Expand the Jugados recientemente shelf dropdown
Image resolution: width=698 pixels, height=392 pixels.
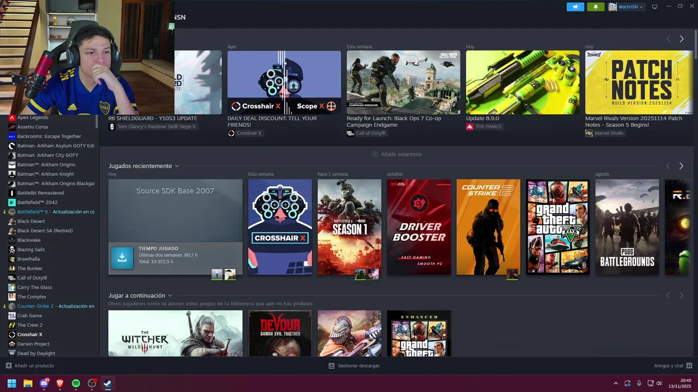point(177,166)
